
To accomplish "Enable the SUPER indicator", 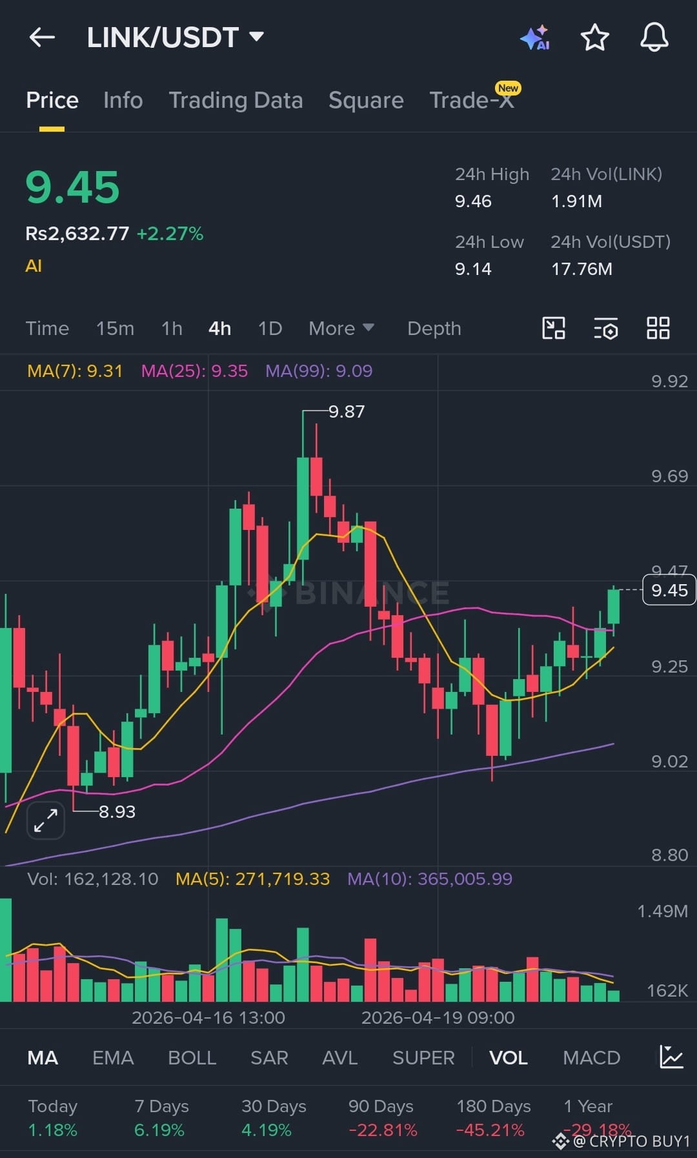I will tap(423, 1057).
